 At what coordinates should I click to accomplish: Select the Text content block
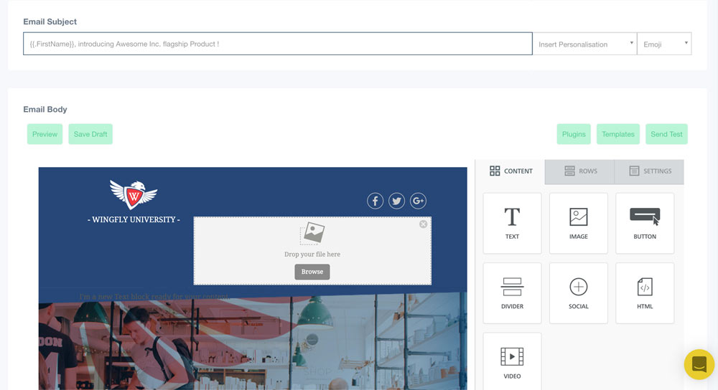pyautogui.click(x=512, y=223)
